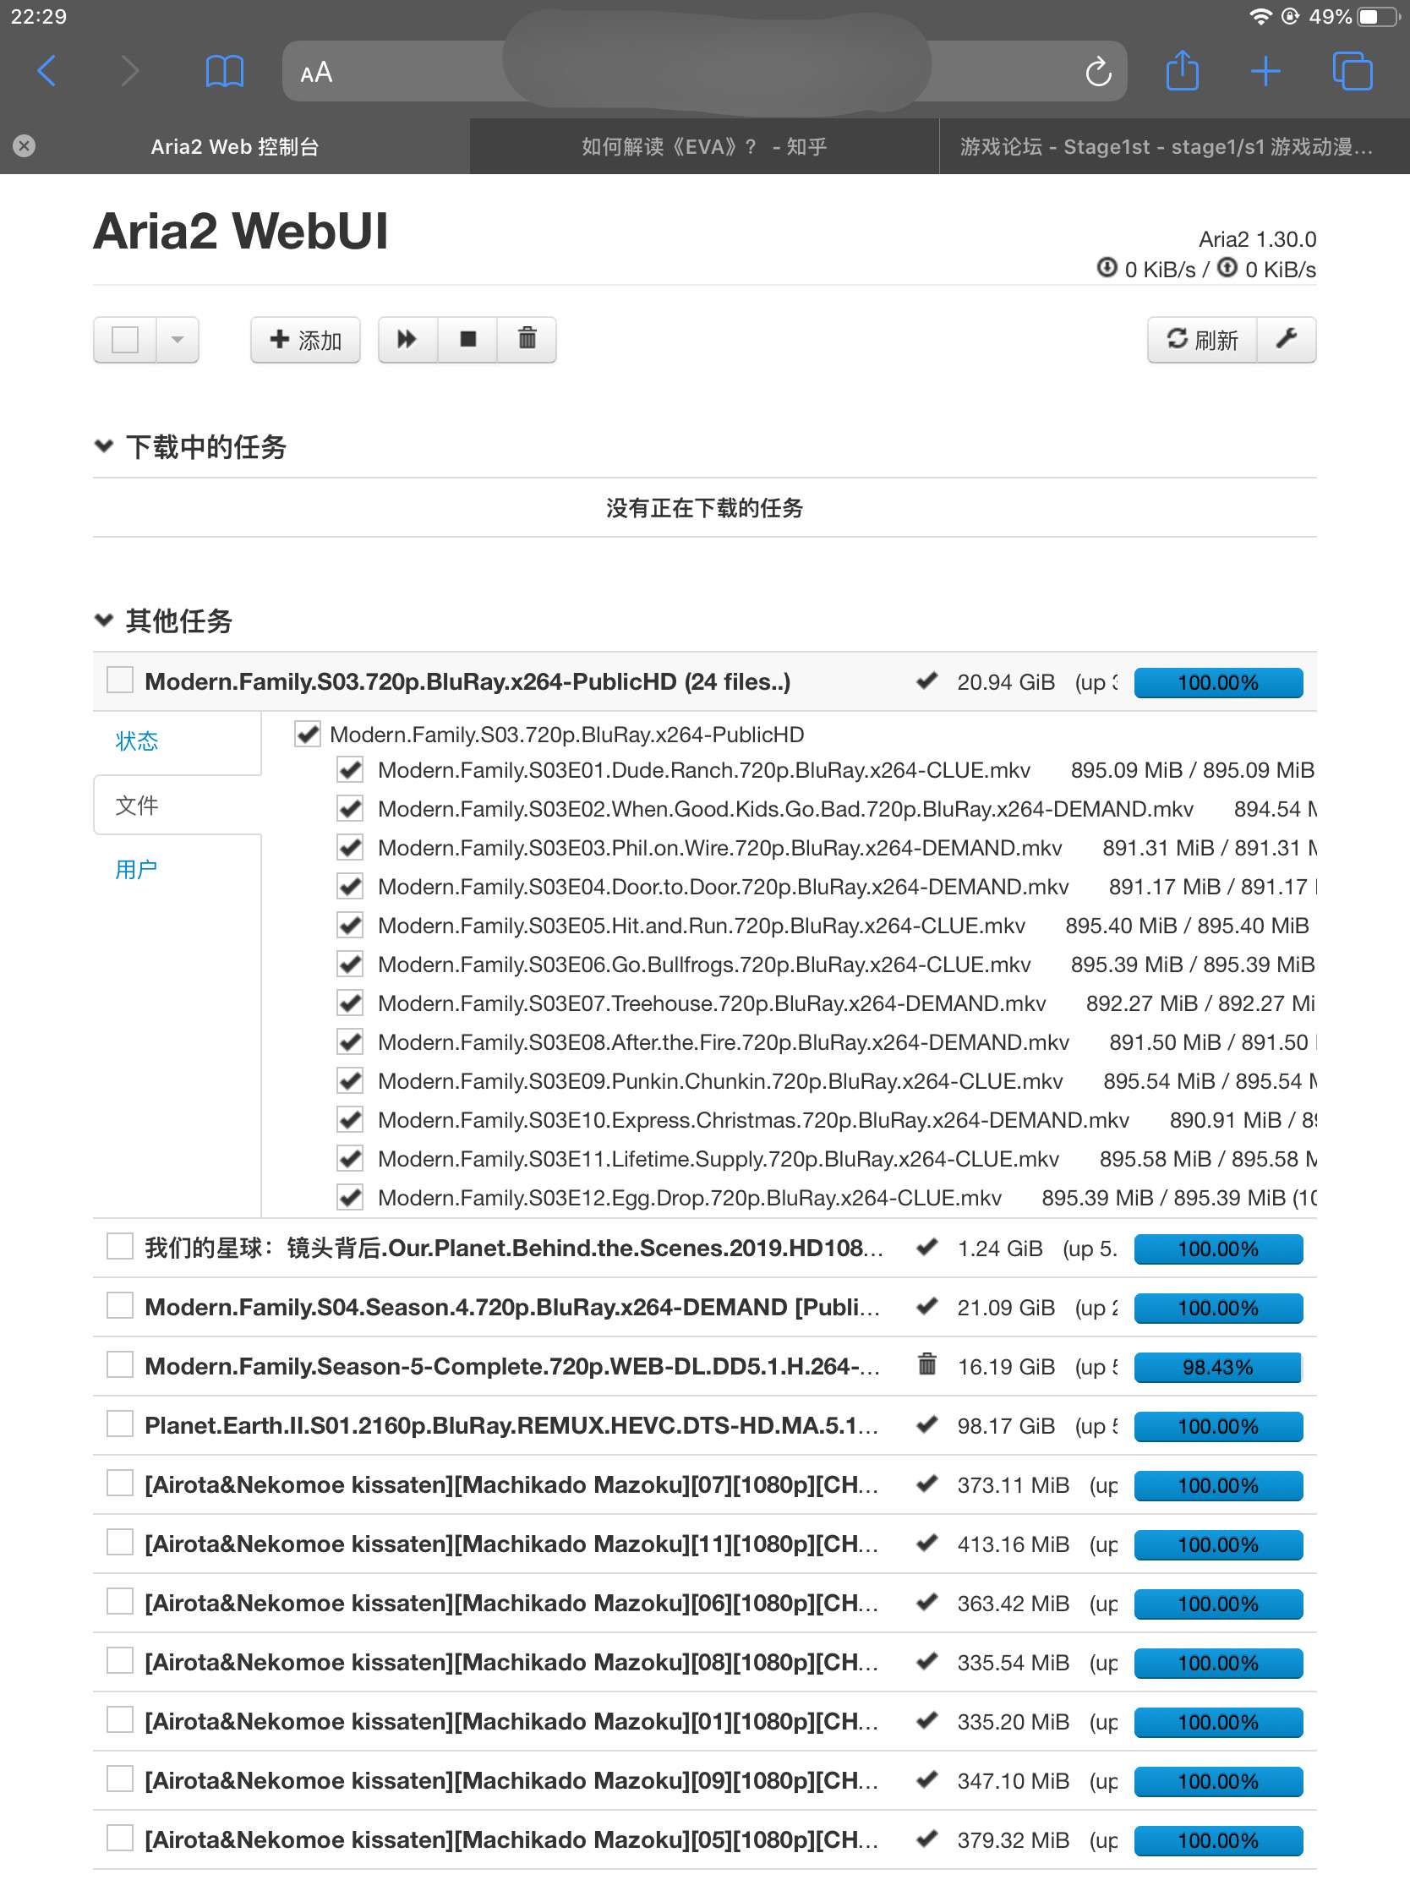
Task: Tick the select-all checkbox in toolbar
Action: click(x=125, y=340)
